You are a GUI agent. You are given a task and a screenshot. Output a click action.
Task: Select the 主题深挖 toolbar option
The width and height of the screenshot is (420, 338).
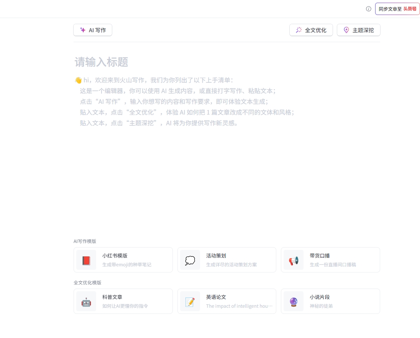[x=363, y=30]
